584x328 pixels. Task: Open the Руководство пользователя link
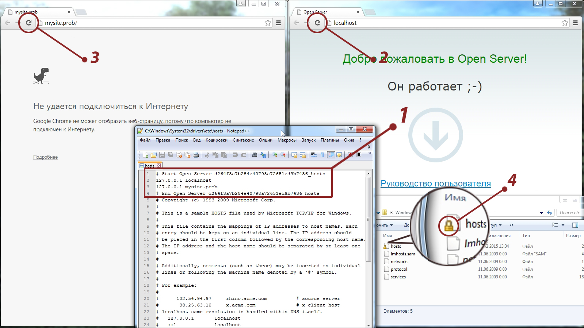(x=435, y=184)
